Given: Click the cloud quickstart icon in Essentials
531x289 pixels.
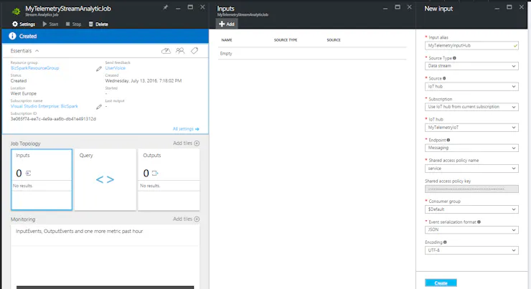Looking at the screenshot, I should (x=166, y=51).
